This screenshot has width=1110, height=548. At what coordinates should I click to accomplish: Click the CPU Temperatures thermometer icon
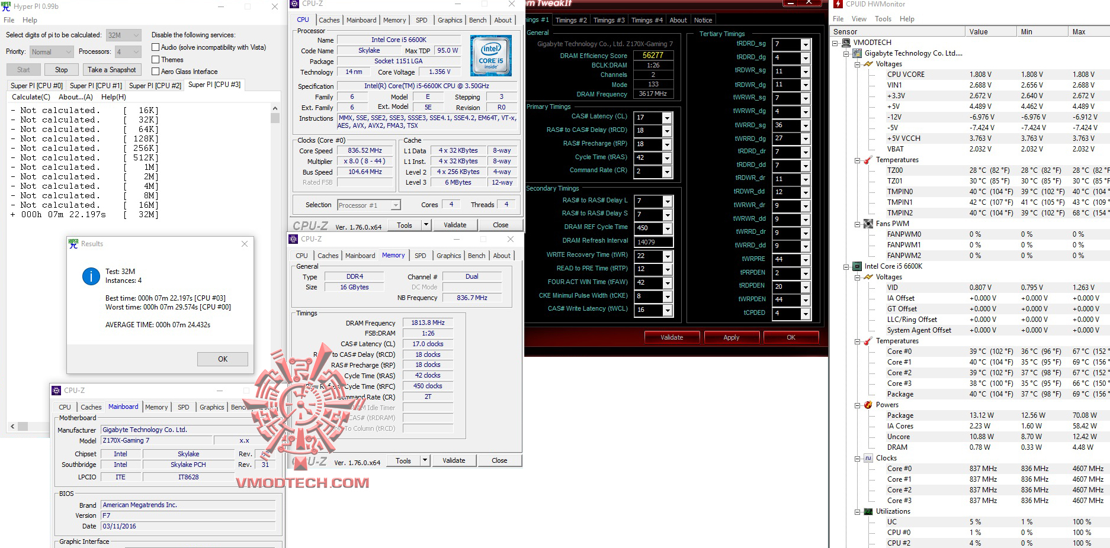tap(868, 341)
